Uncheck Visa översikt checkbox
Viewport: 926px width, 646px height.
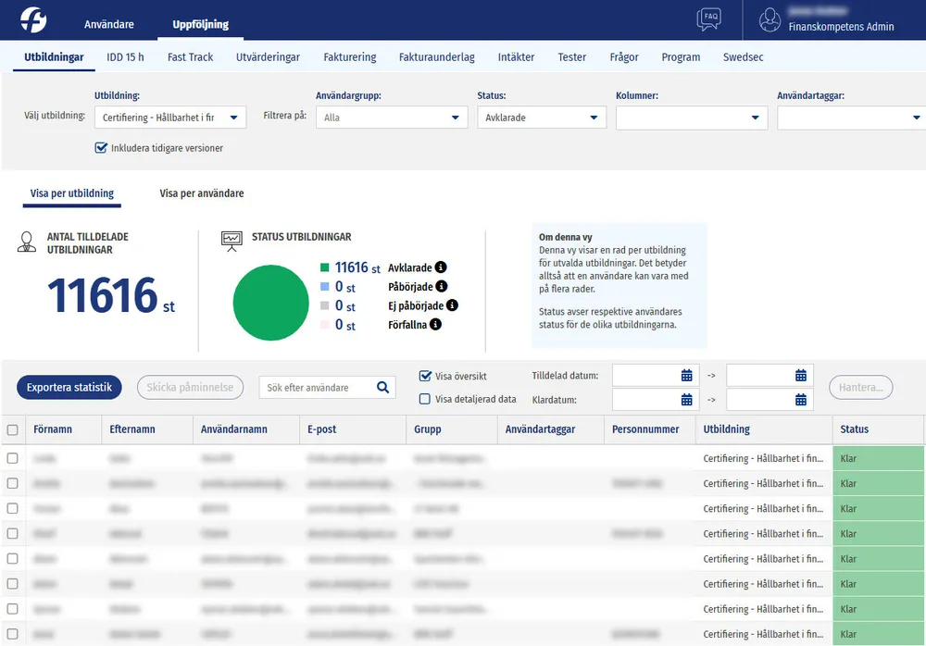coord(425,376)
